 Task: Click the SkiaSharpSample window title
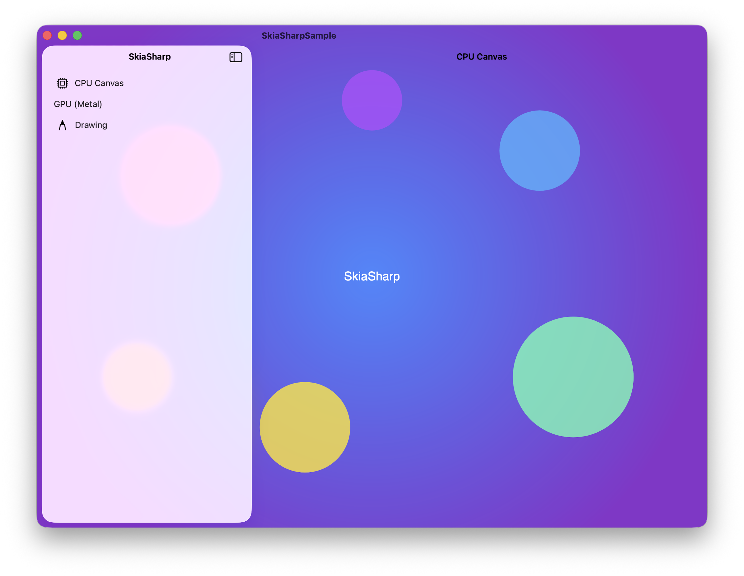(x=299, y=35)
